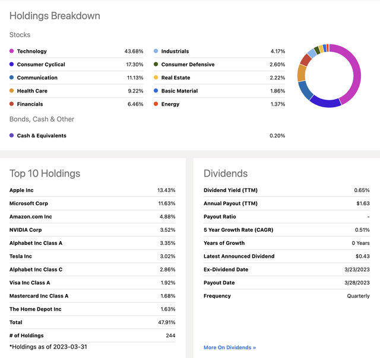Click the Tesla Inc holding
Screen dimensions: 380x358
pos(21,256)
